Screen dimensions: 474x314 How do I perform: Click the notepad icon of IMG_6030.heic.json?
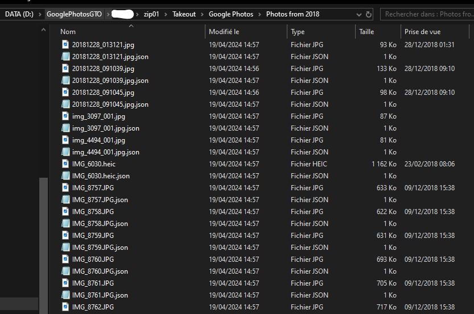point(65,175)
